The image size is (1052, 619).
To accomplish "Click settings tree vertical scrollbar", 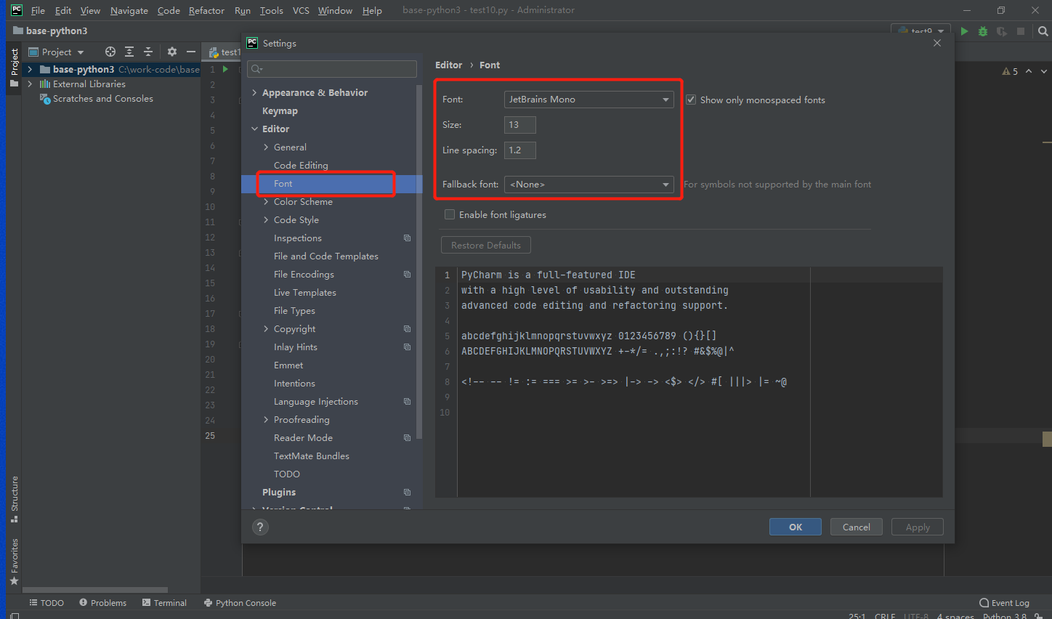I will [x=419, y=262].
